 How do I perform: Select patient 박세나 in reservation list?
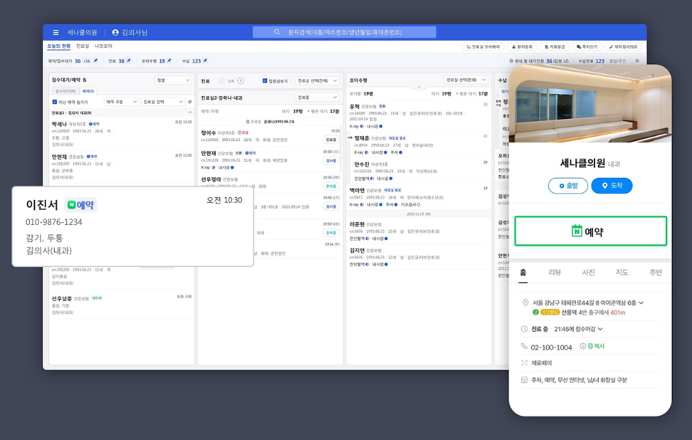[x=122, y=134]
